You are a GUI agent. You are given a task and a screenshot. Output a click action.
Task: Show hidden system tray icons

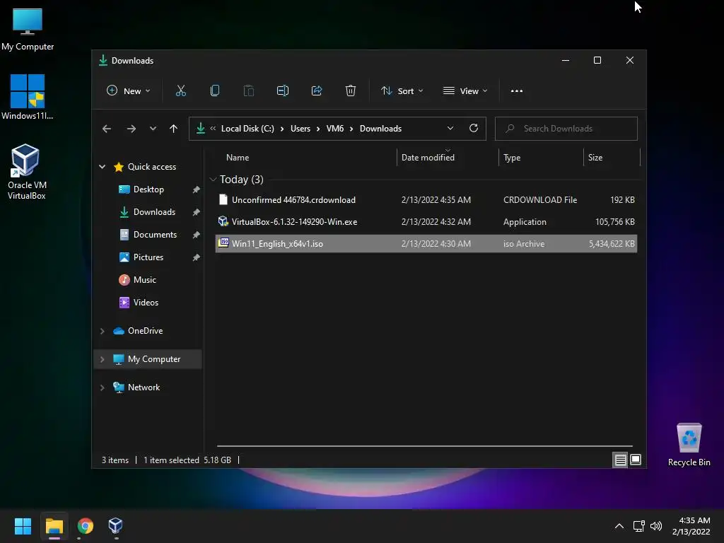point(619,526)
